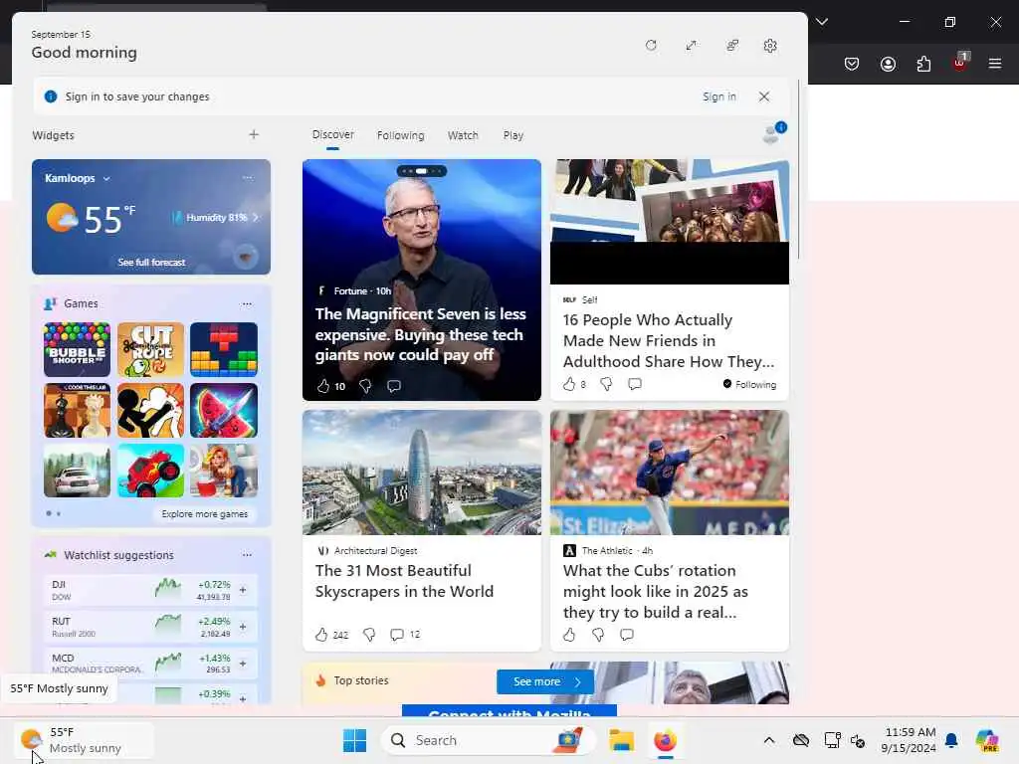Select the carousel indicator on featured story
This screenshot has height=764, width=1019.
(x=421, y=171)
